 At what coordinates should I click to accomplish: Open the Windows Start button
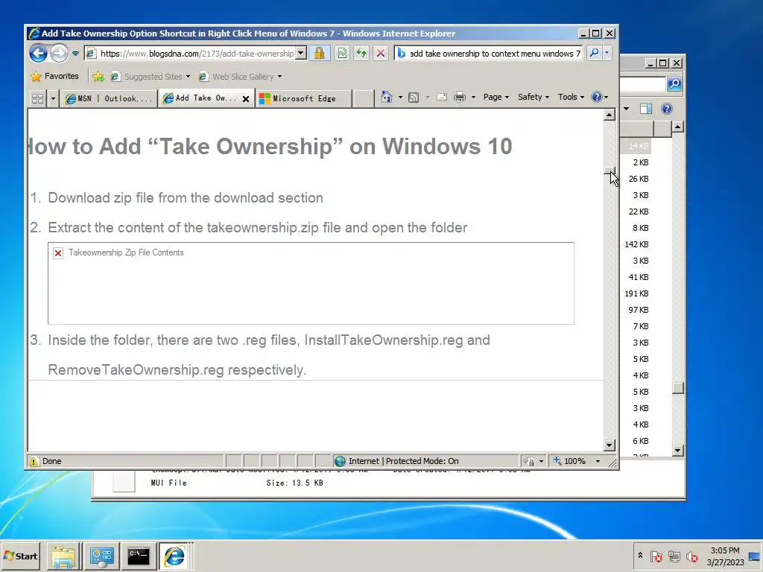click(20, 556)
